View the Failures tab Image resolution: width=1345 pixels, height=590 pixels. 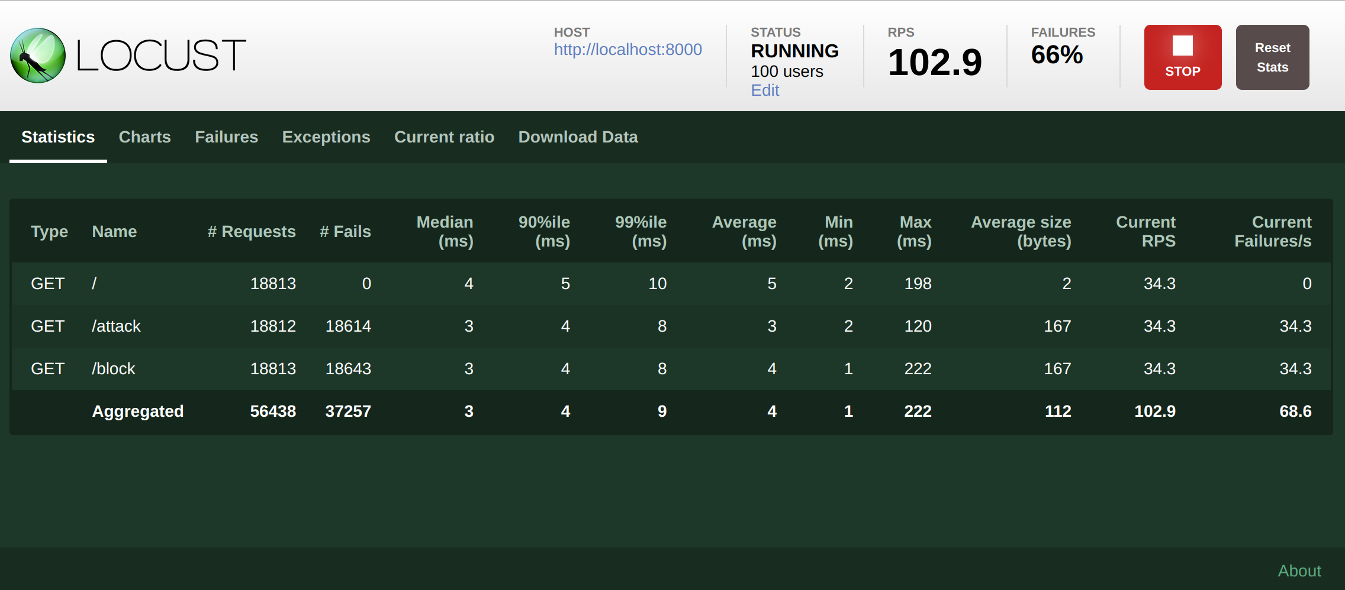tap(226, 137)
